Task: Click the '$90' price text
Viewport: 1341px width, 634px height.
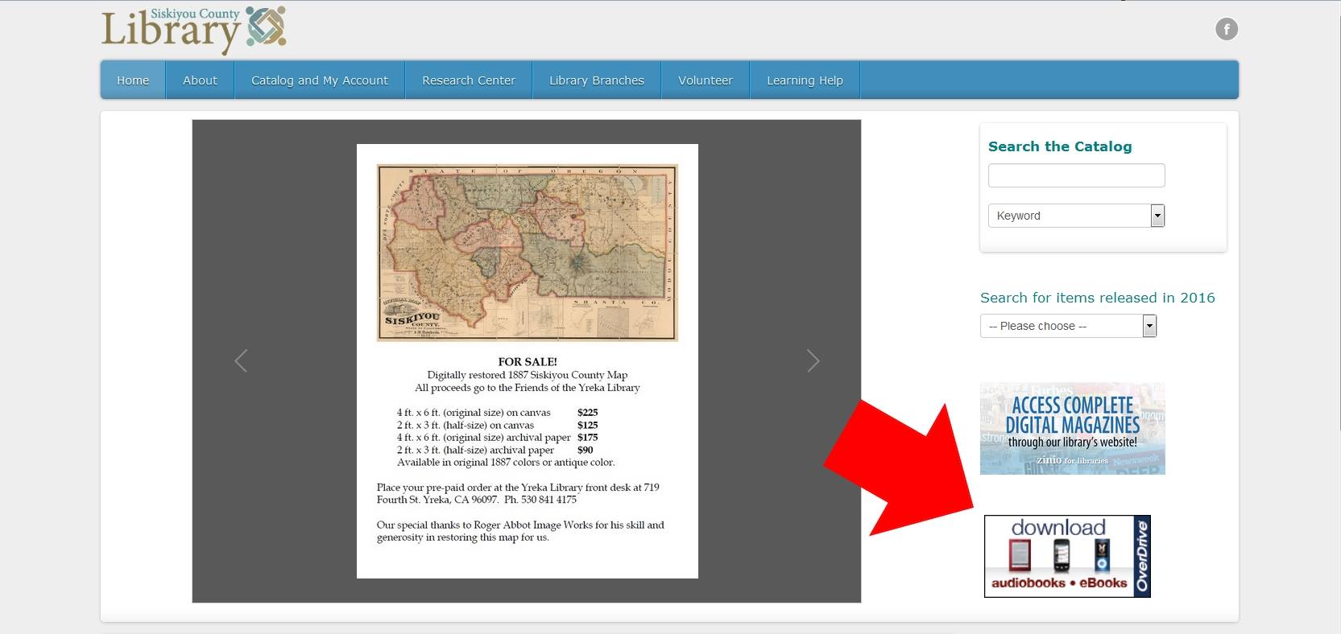Action: point(586,450)
